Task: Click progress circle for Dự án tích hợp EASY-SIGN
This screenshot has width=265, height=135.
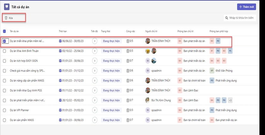Action: tap(95, 61)
